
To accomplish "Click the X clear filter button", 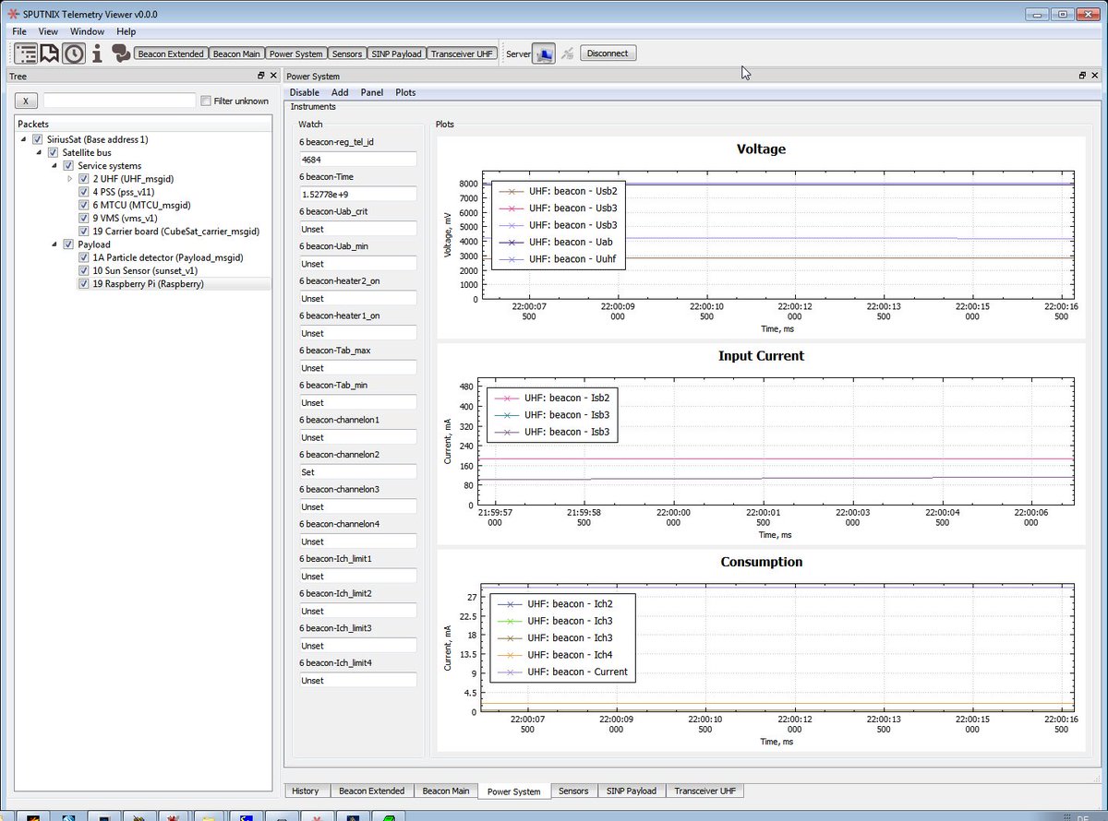I will pyautogui.click(x=26, y=101).
